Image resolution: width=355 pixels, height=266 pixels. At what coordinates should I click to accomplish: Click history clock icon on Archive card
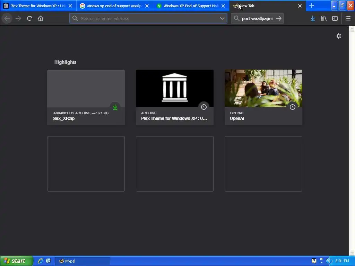[204, 107]
